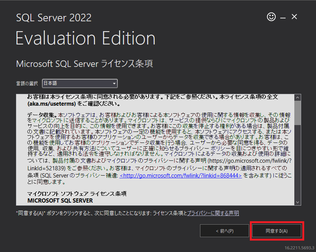Click the 言語の選択 label

coord(27,83)
